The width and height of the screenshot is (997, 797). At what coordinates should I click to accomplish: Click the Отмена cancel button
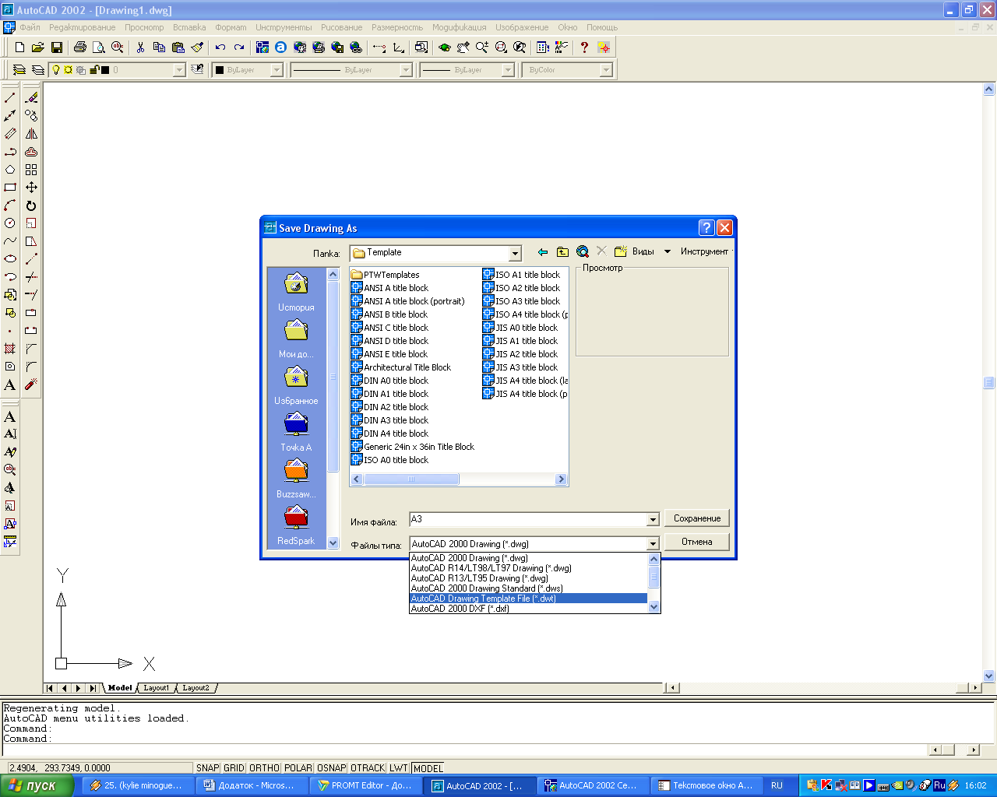[x=697, y=542]
